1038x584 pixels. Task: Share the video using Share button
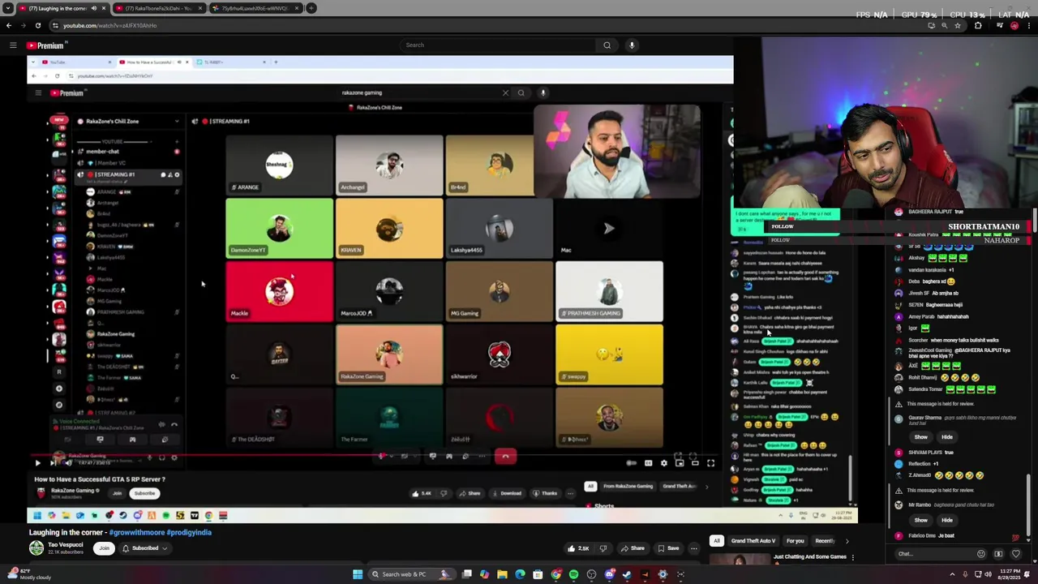point(633,548)
